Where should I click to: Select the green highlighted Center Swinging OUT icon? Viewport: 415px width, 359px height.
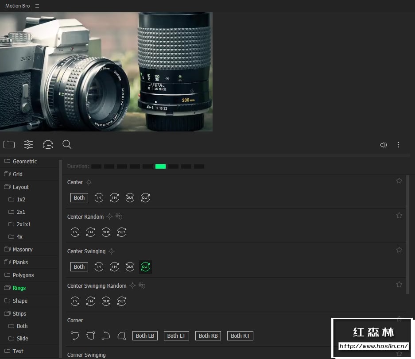[146, 266]
